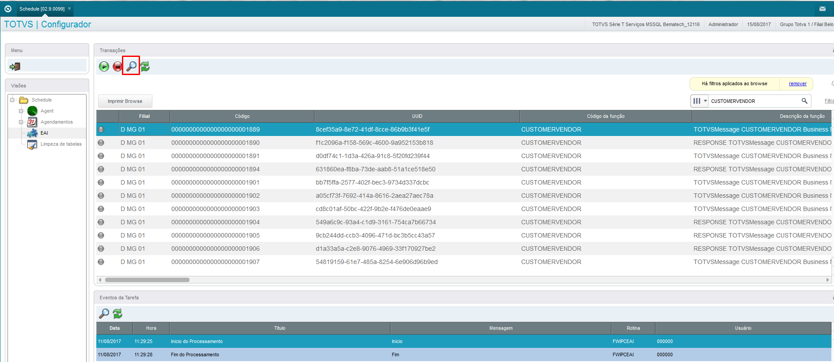Viewport: 834px width, 362px height.
Task: Click the Mensagem header in Eventos da Tarefa
Action: coord(501,328)
